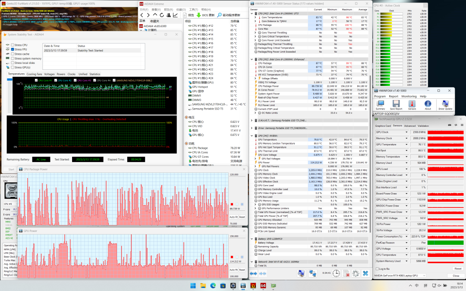Open Hot Spot sensor dropdown in GPU-Z
Screen dimensions: 466x291
point(406,150)
